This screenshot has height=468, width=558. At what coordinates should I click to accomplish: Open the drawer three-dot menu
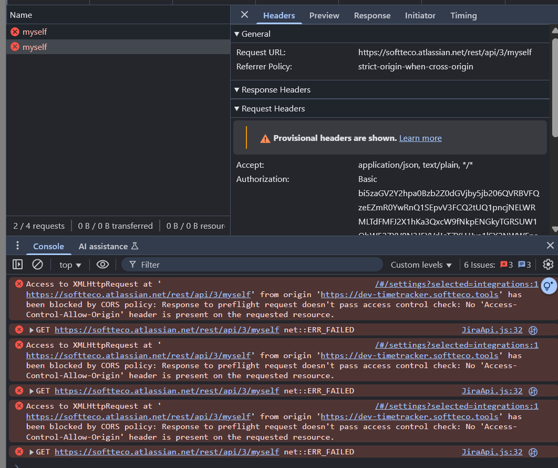pyautogui.click(x=17, y=246)
